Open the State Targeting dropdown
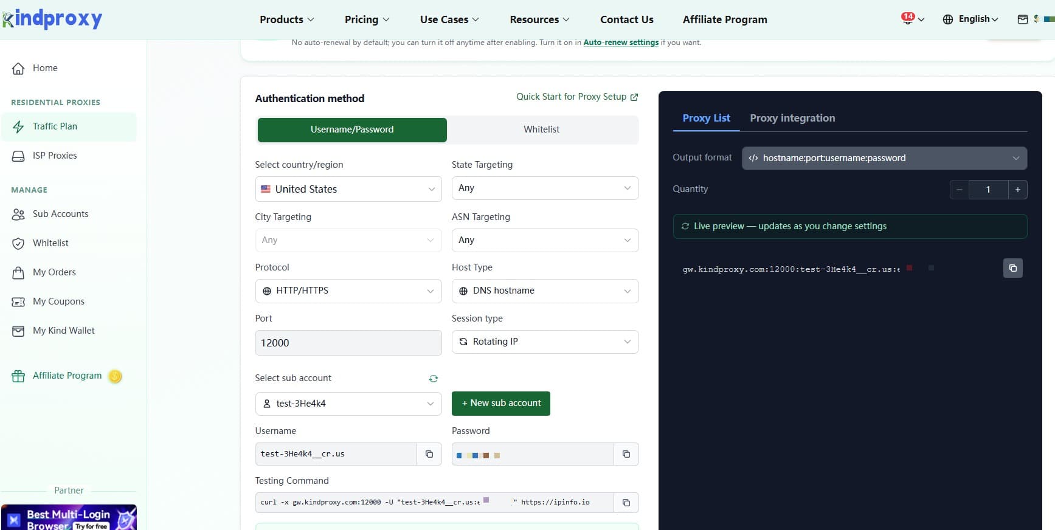The image size is (1055, 530). pos(545,188)
